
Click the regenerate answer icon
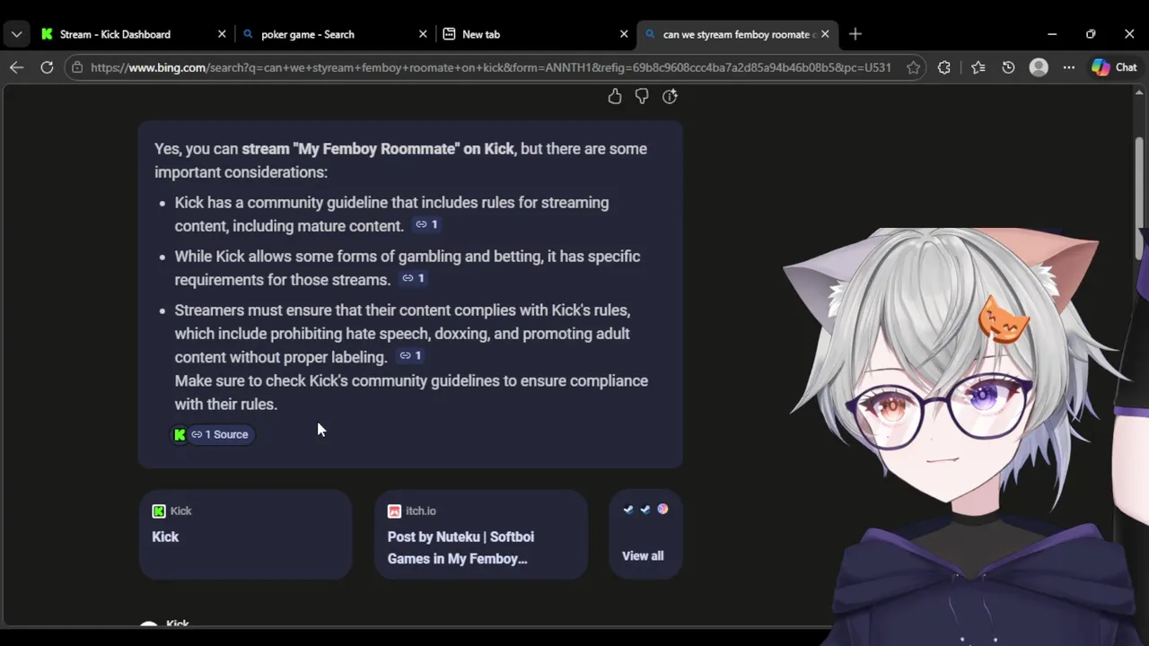(x=670, y=96)
